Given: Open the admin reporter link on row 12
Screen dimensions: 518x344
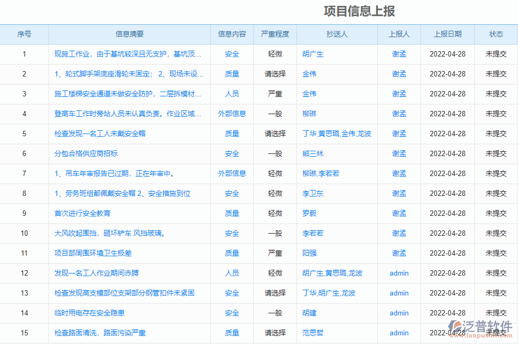Looking at the screenshot, I should point(399,273).
